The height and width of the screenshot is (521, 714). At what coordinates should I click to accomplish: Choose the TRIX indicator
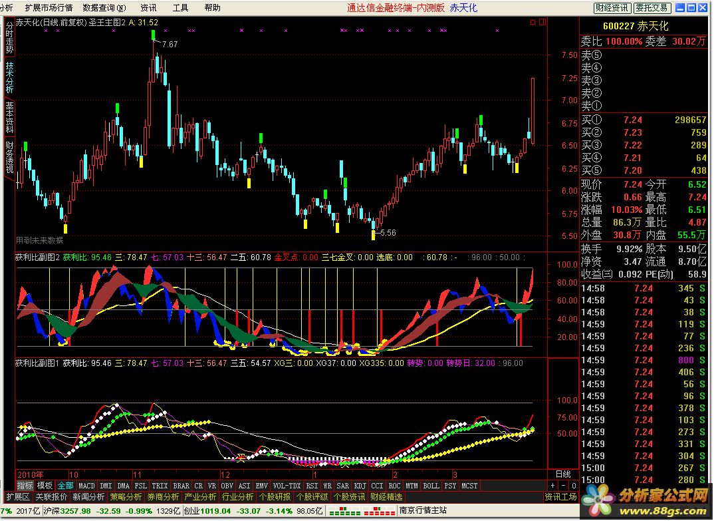(x=160, y=486)
